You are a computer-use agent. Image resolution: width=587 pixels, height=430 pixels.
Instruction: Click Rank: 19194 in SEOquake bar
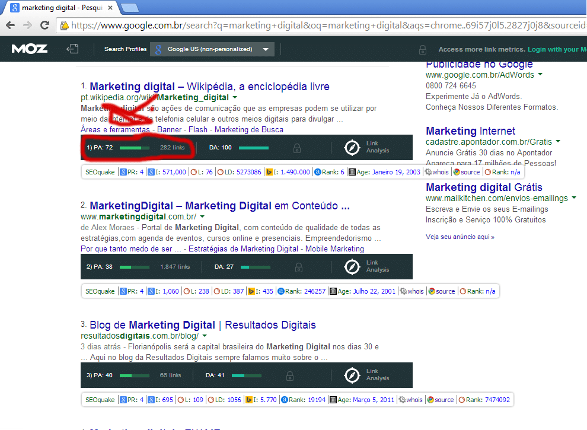click(304, 400)
